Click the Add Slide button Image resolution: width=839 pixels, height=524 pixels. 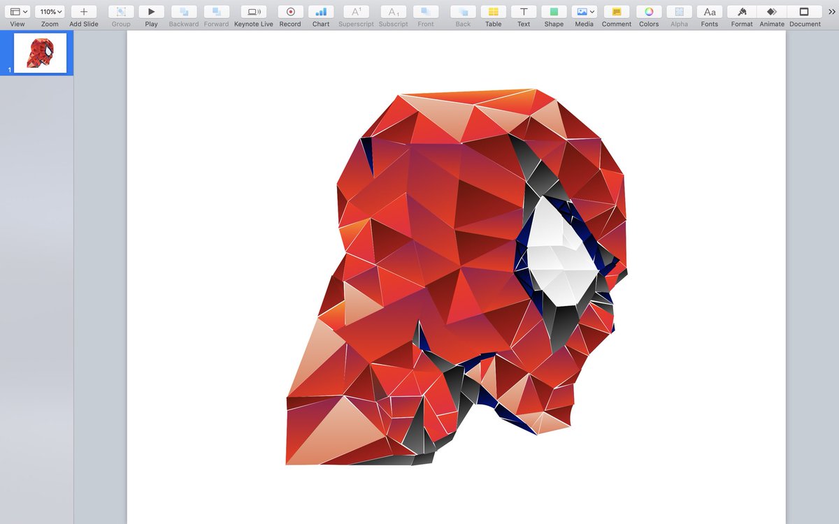point(84,12)
